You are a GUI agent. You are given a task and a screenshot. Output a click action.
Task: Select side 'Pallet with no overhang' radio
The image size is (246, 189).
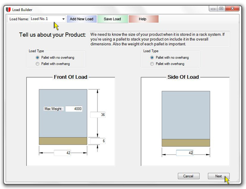[x=152, y=57]
